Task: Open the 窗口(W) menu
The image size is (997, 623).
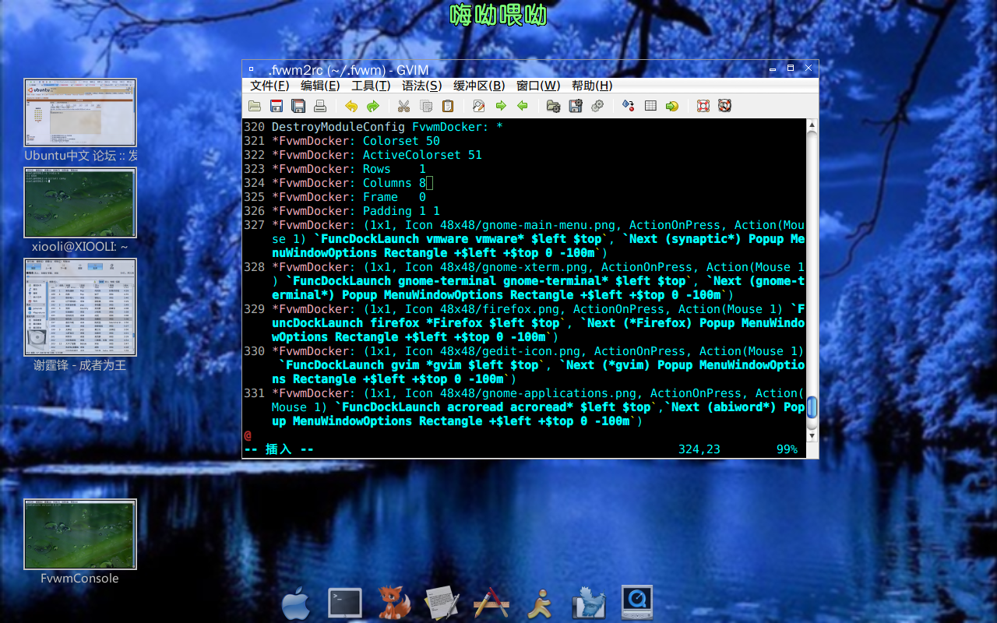Action: pyautogui.click(x=538, y=86)
